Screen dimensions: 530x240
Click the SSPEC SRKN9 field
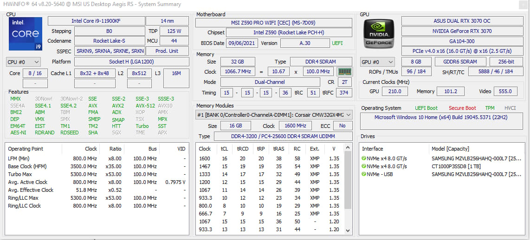(x=110, y=51)
